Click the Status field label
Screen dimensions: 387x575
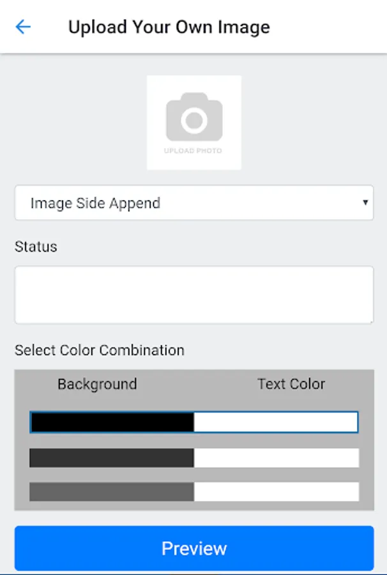[36, 247]
